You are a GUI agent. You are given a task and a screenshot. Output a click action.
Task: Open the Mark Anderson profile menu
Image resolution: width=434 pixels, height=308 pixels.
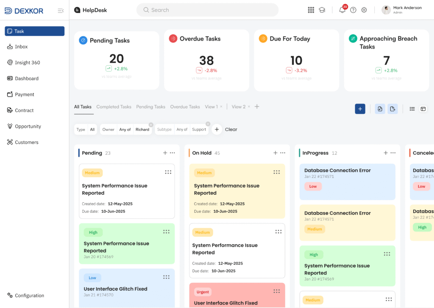pyautogui.click(x=402, y=10)
